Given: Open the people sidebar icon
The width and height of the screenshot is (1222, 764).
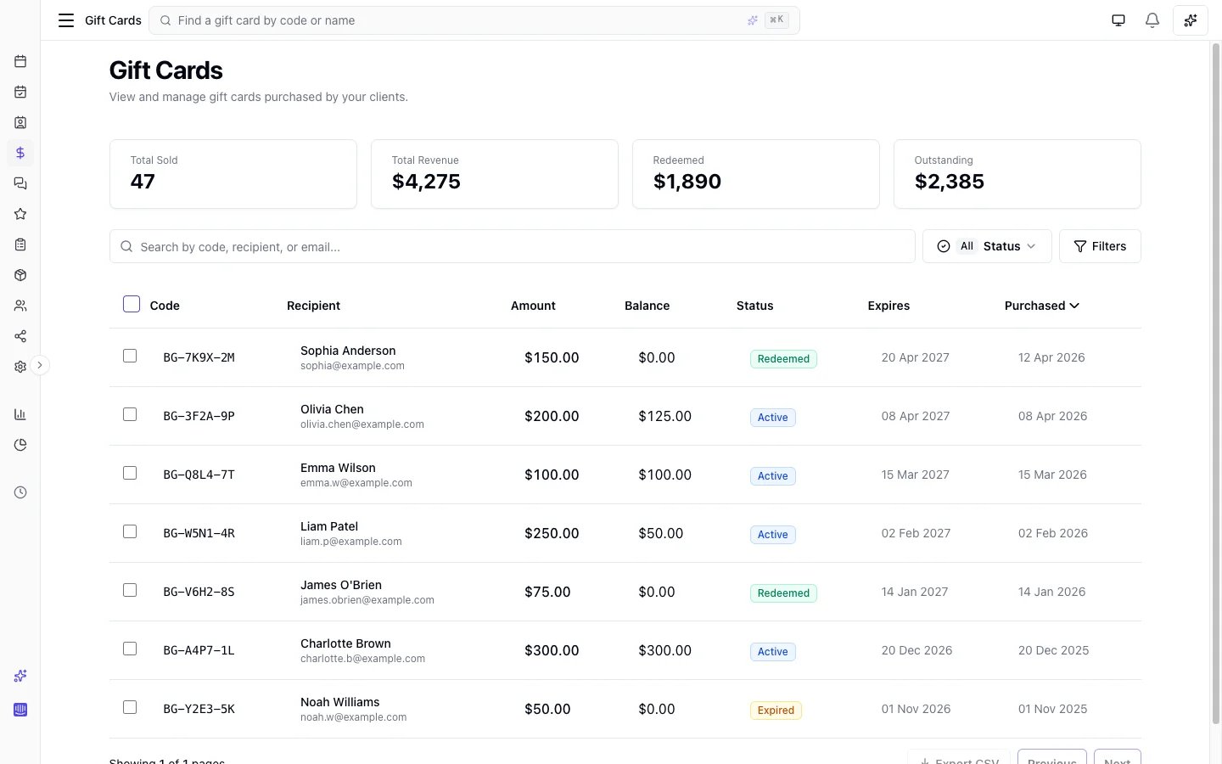Looking at the screenshot, I should point(20,306).
